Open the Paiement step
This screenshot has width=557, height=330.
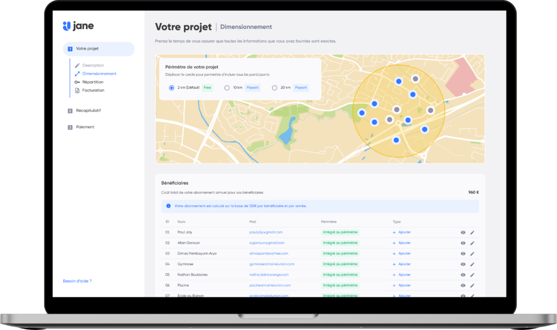point(85,127)
